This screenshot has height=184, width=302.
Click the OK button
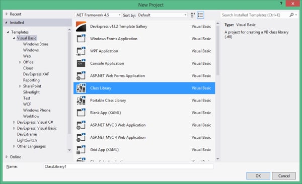[x=258, y=176]
